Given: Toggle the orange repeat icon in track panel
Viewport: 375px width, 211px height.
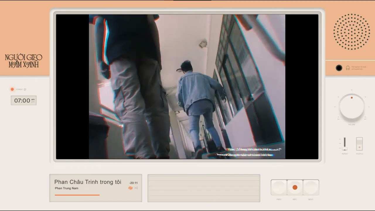Looking at the screenshot, I should click(x=130, y=188).
